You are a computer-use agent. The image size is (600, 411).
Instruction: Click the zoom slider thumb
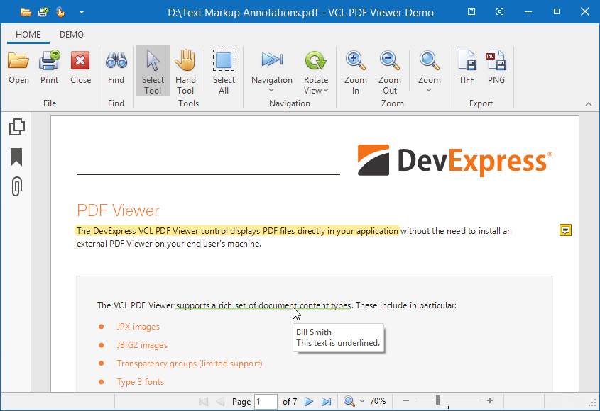coord(437,400)
